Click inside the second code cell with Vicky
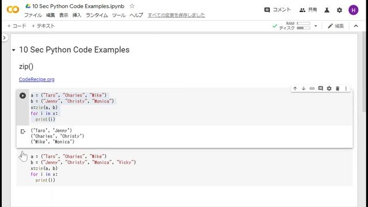This screenshot has width=368, height=207. [185, 168]
